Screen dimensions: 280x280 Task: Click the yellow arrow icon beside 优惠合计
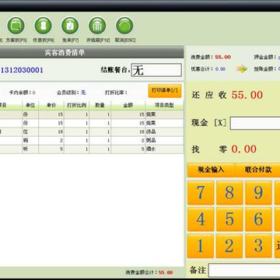(242, 69)
